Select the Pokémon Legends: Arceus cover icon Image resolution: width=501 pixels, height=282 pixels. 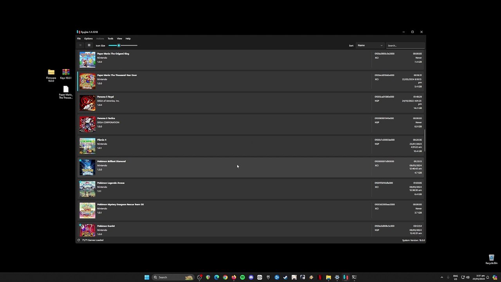(87, 189)
